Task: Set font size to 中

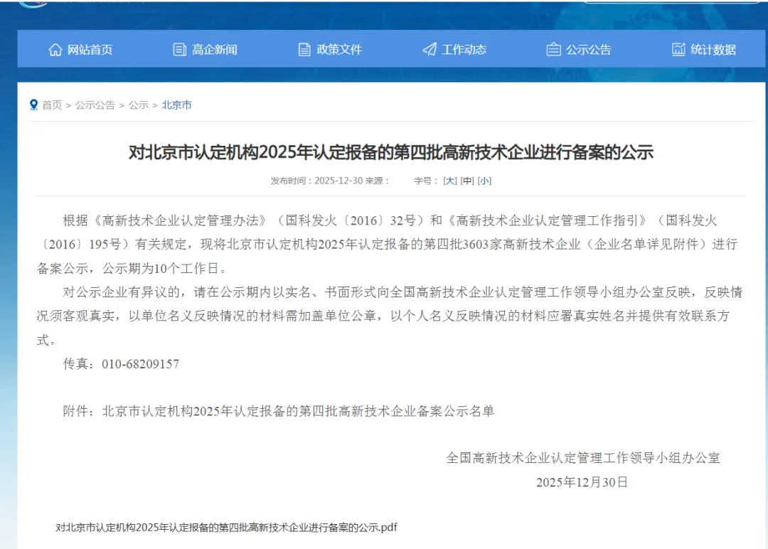Action: [x=467, y=181]
